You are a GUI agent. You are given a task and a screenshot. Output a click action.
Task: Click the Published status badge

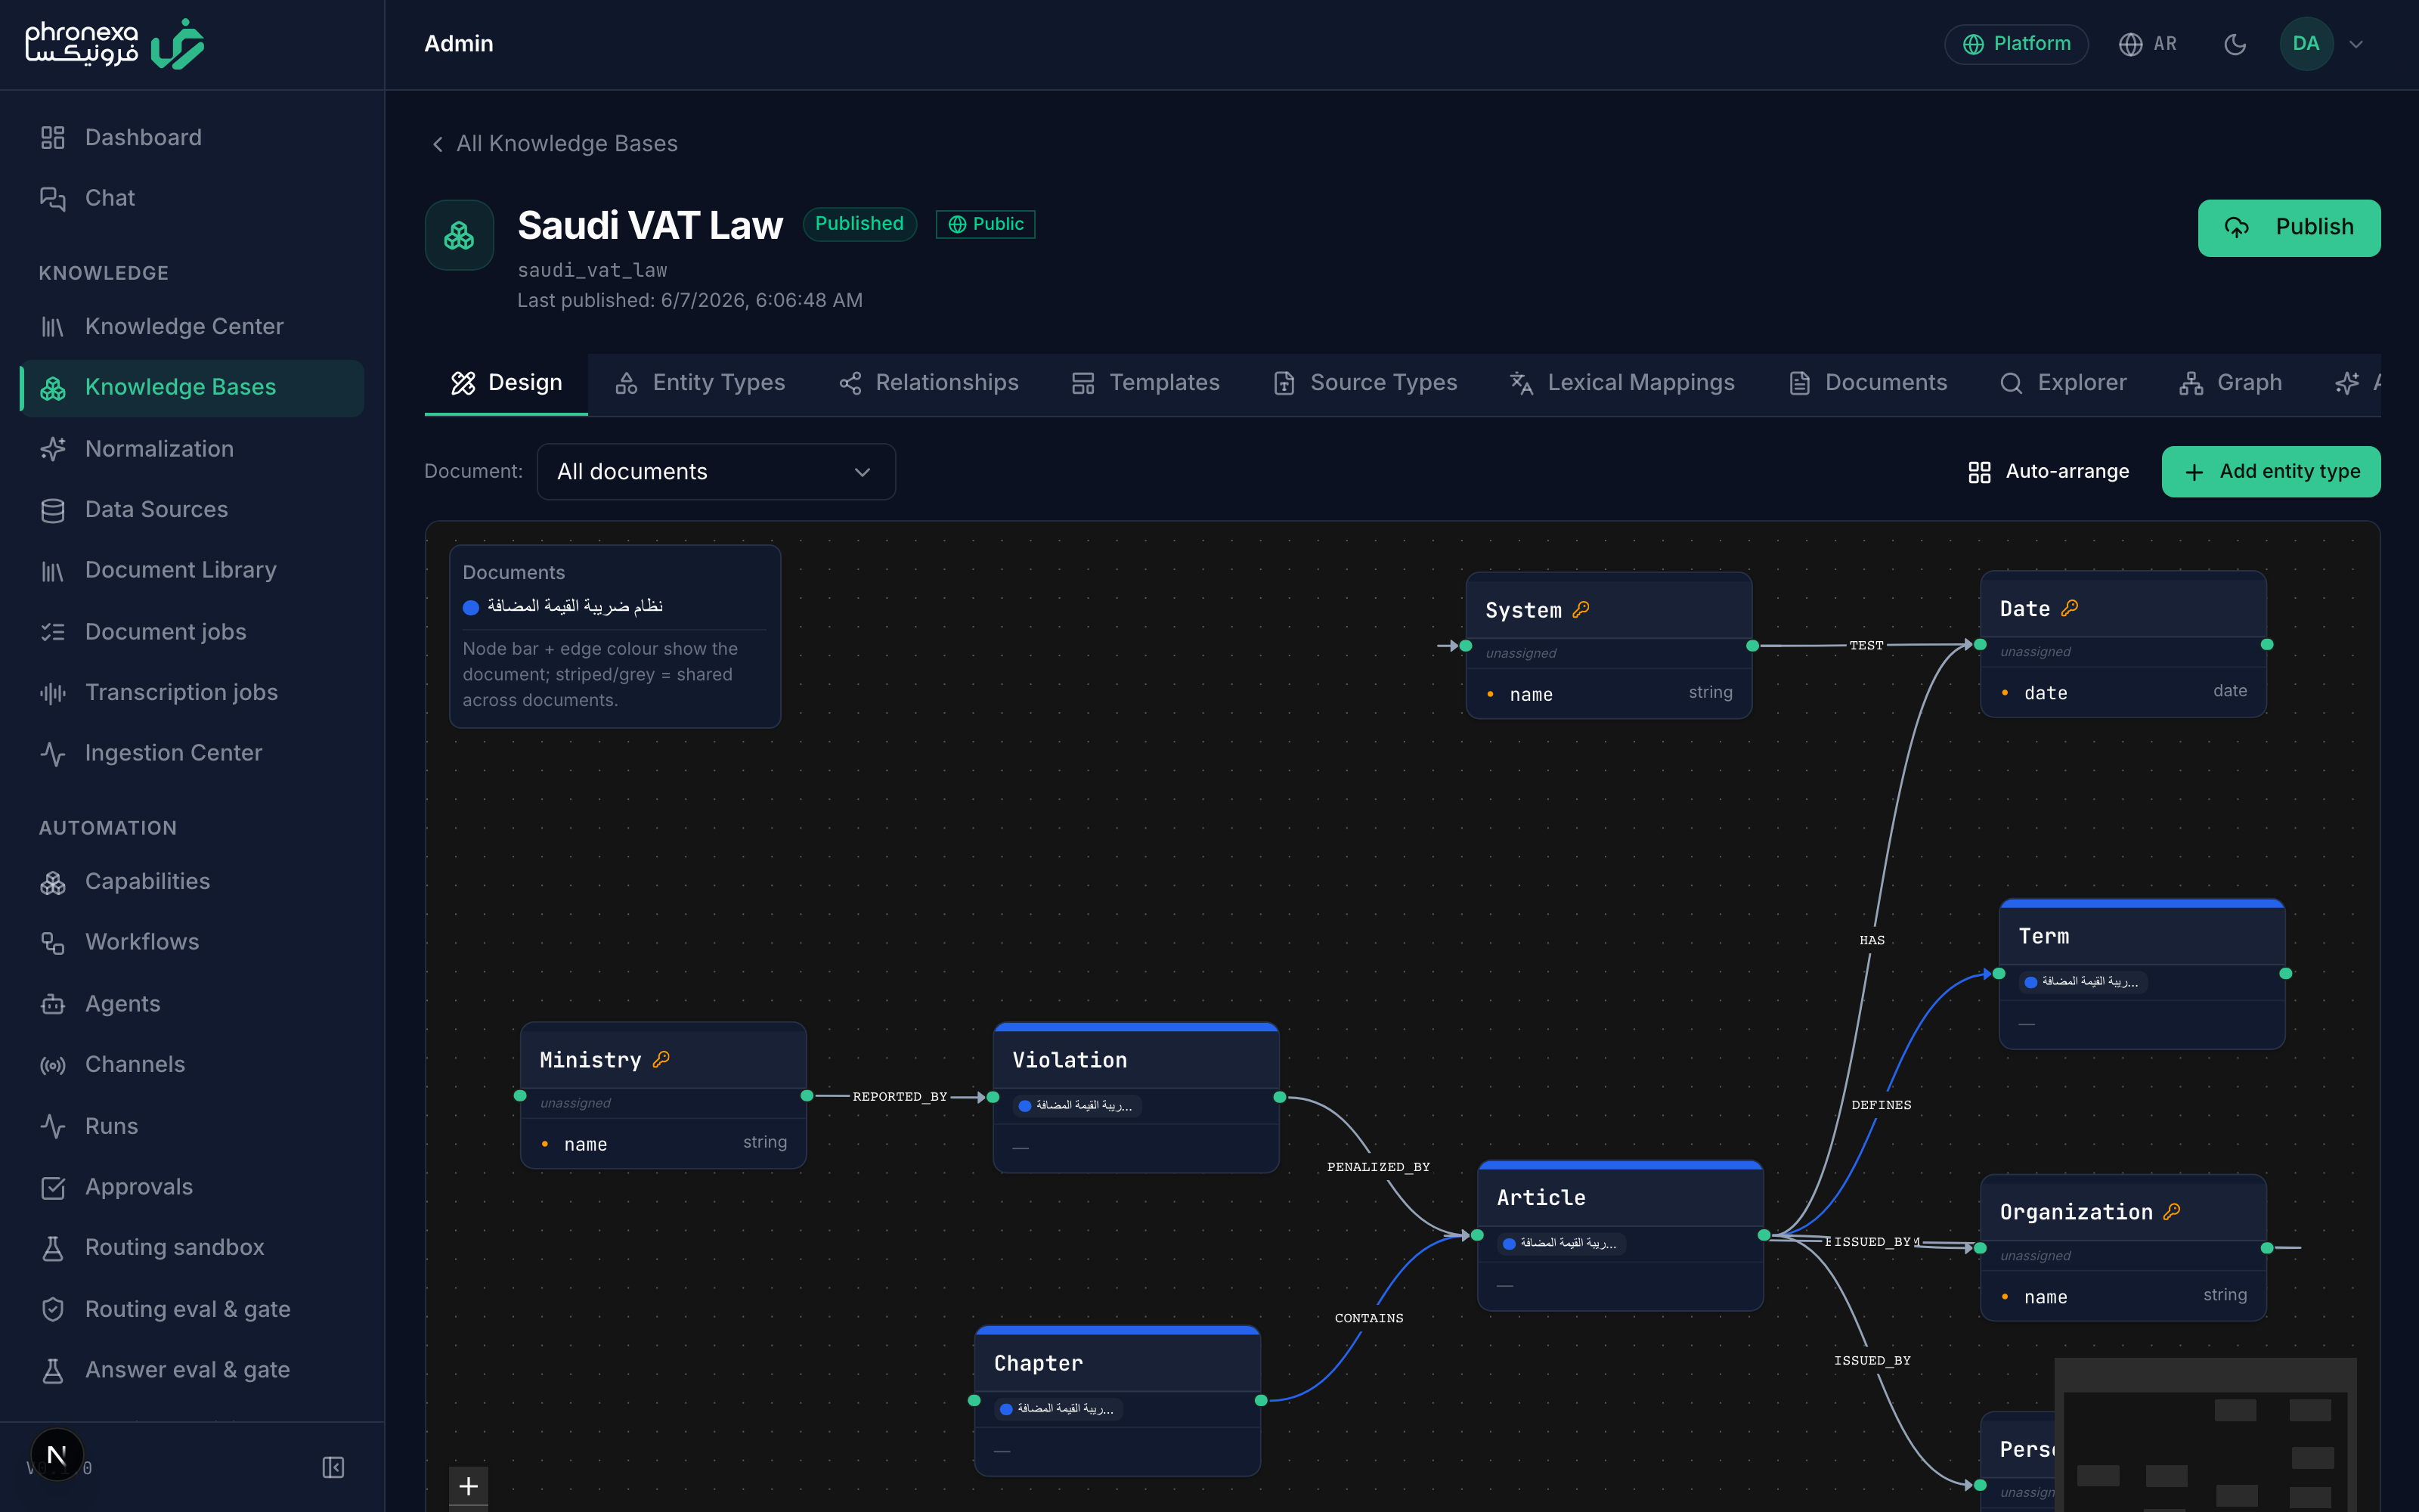click(859, 224)
